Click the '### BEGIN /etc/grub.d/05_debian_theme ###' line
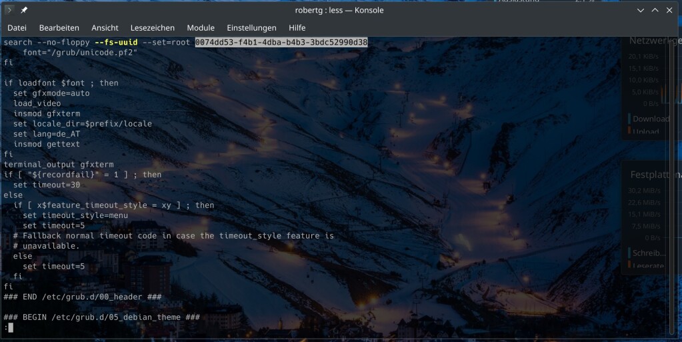This screenshot has width=682, height=342. [102, 317]
